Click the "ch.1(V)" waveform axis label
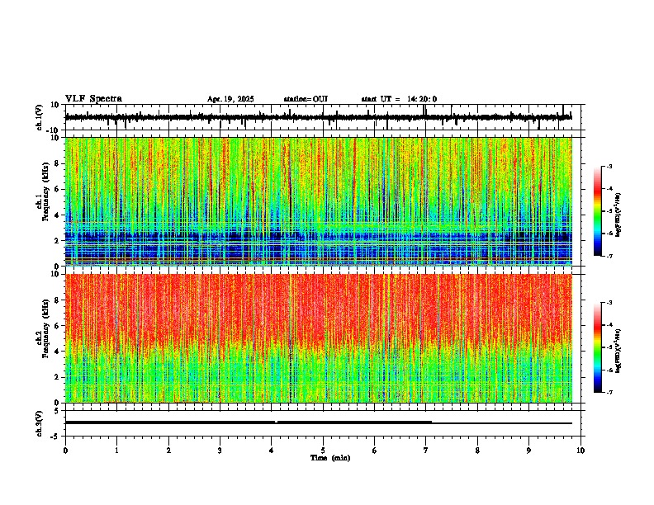 point(40,117)
